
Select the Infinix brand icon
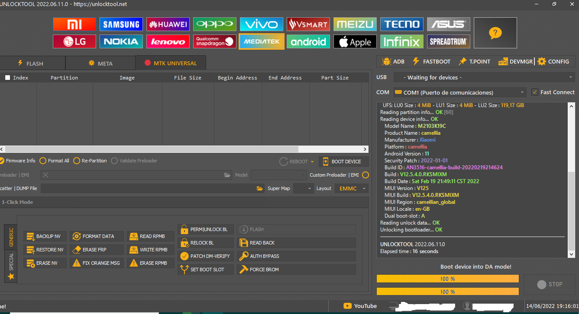coord(402,42)
